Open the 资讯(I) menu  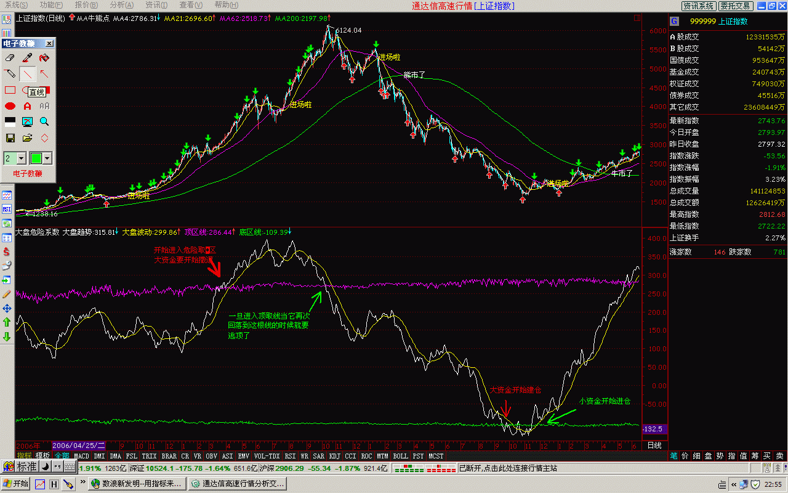coord(156,5)
